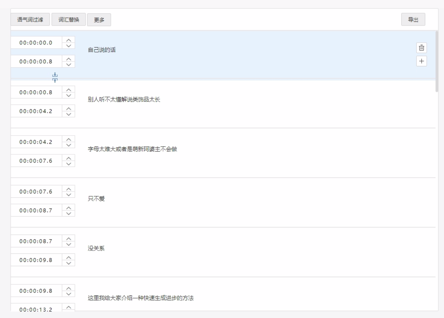Viewport: 444px width, 318px height.
Task: Increase the 00:00:09.8 end time of fifth subtitle
Action: point(69,257)
